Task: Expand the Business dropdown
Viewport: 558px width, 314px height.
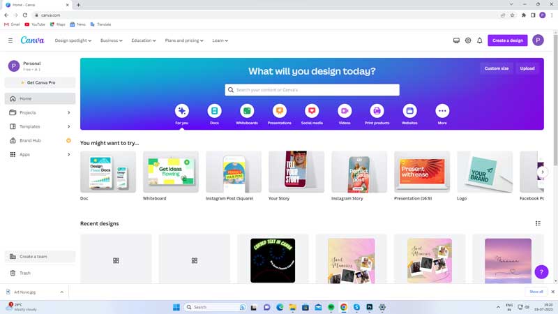Action: coord(112,40)
